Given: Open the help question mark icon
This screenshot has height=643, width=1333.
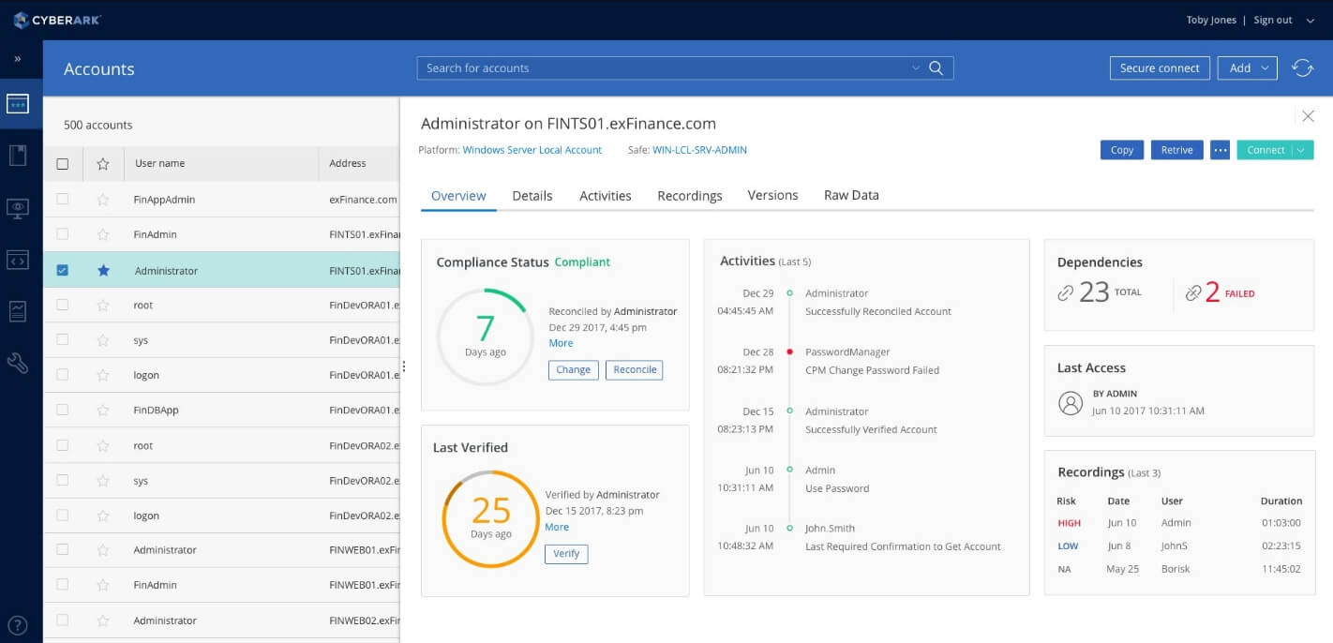Looking at the screenshot, I should pyautogui.click(x=18, y=625).
